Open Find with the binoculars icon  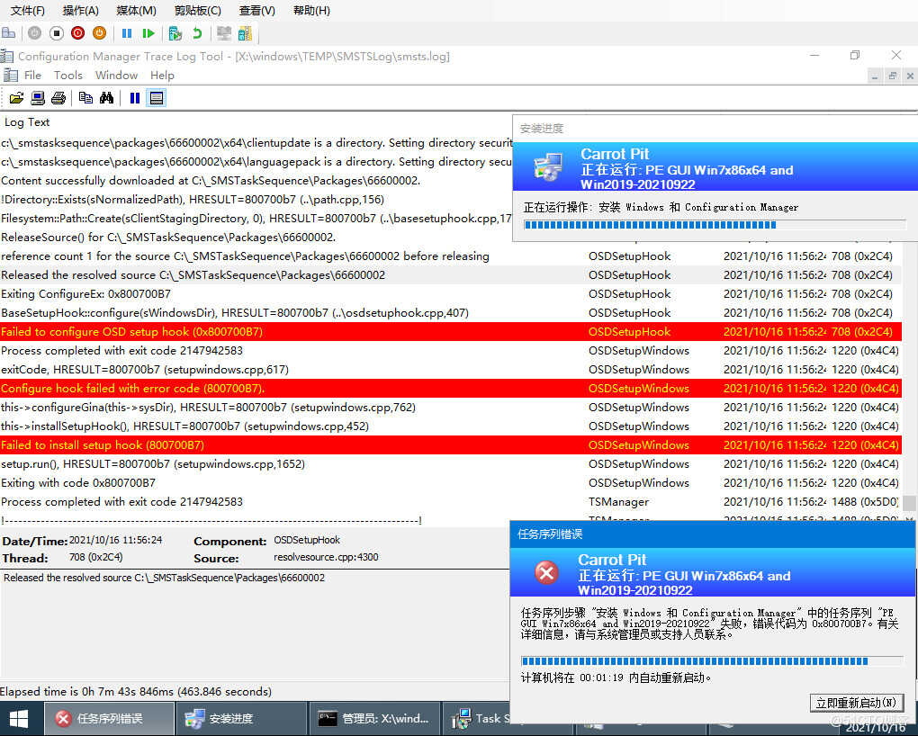[106, 98]
